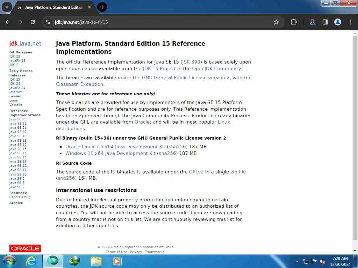Image resolution: width=358 pixels, height=268 pixels.
Task: Select Java SE 8 reference implementation
Action: pos(17,183)
